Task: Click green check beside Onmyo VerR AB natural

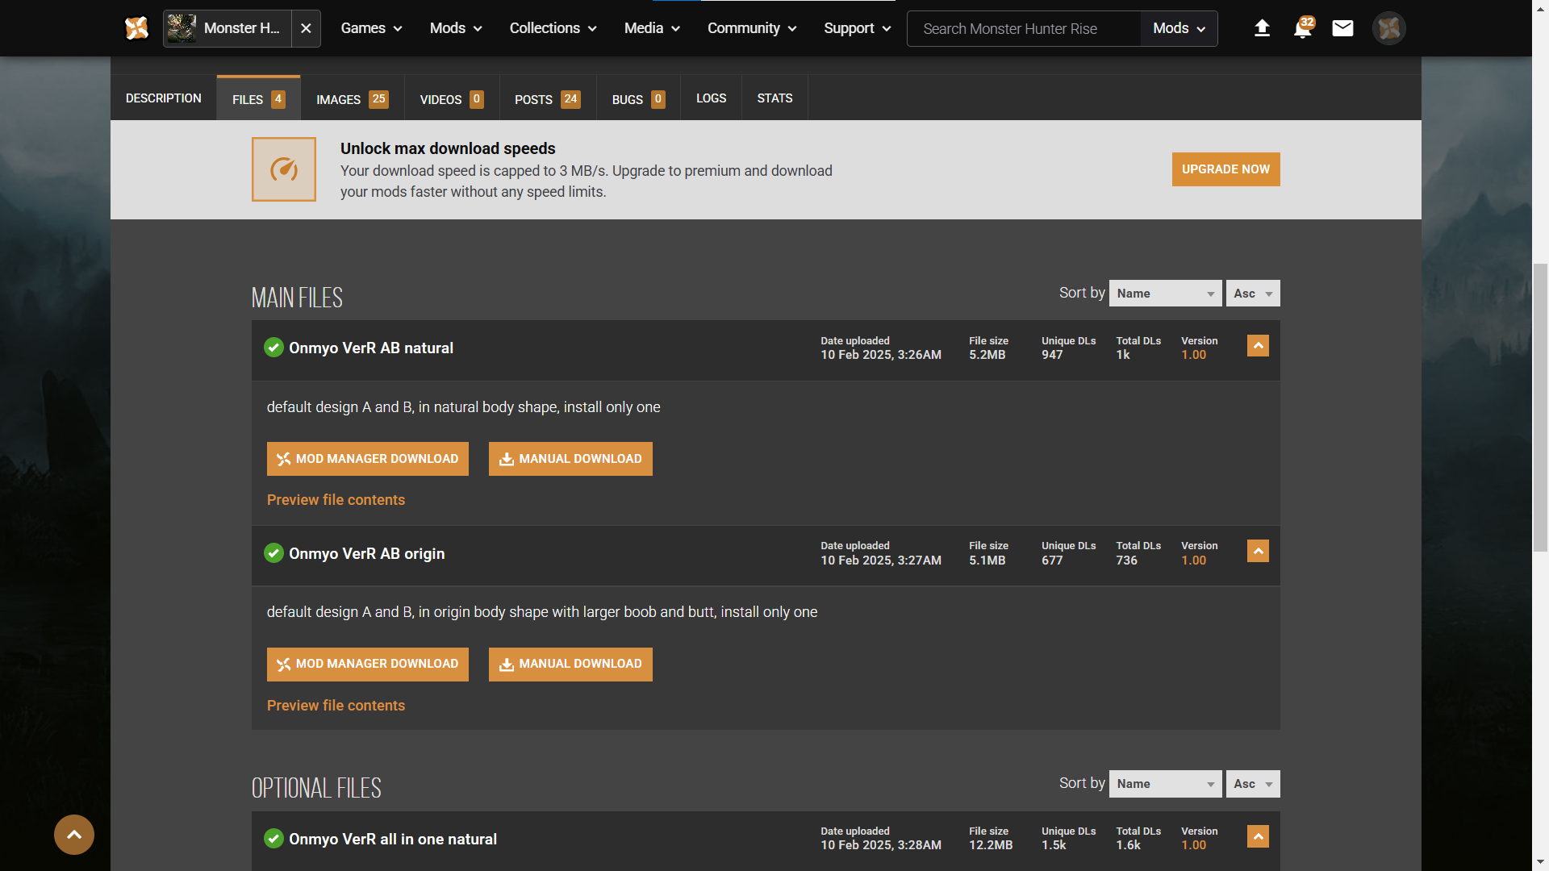Action: click(273, 348)
